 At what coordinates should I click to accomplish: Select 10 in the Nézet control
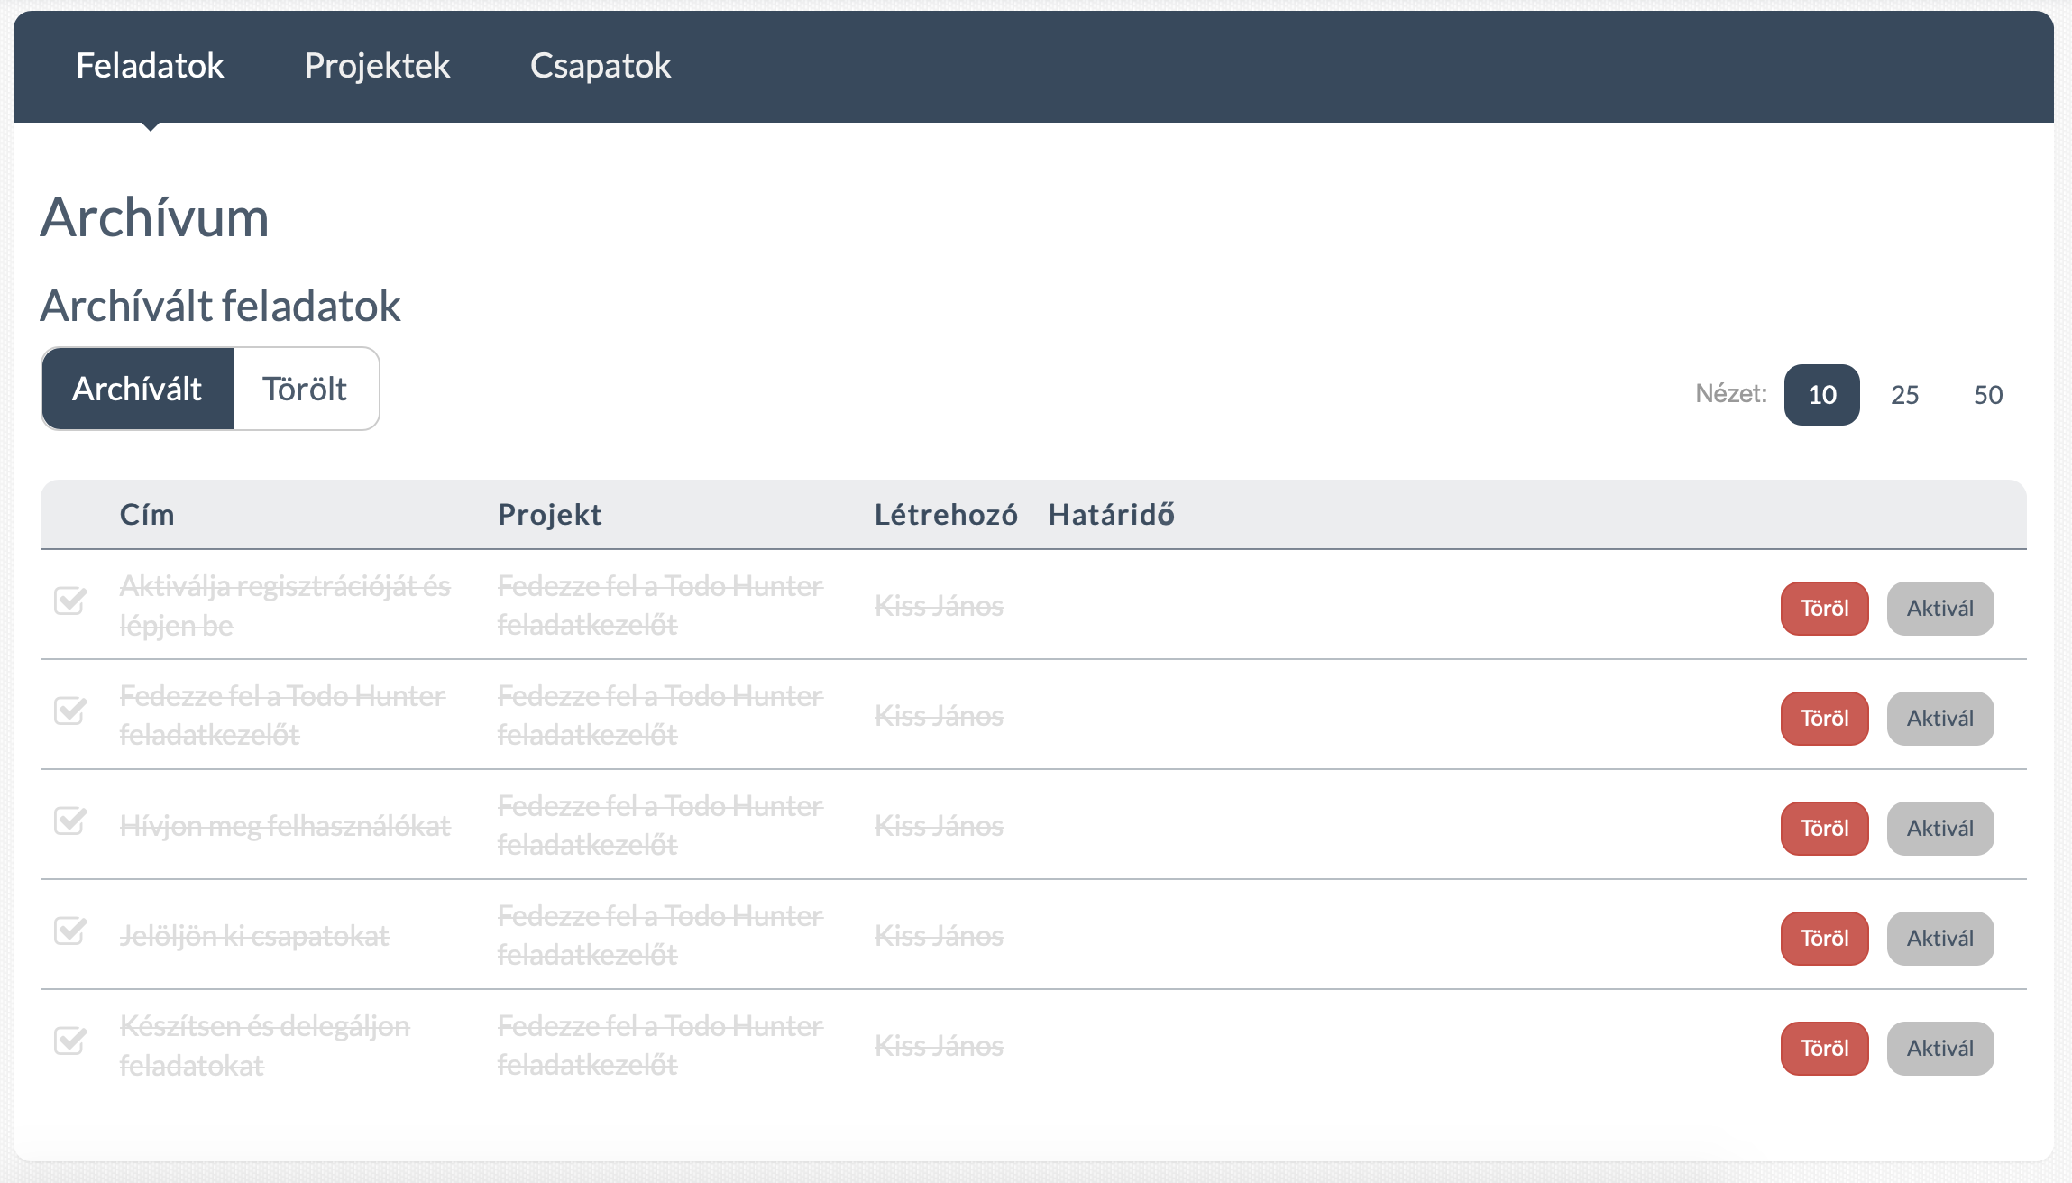(1820, 394)
